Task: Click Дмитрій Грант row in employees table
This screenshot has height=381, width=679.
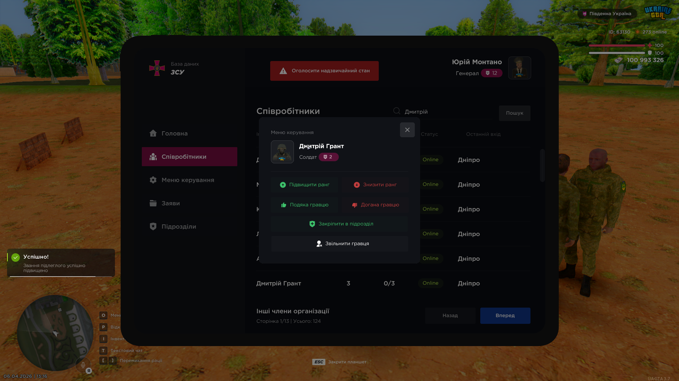Action: pyautogui.click(x=393, y=283)
